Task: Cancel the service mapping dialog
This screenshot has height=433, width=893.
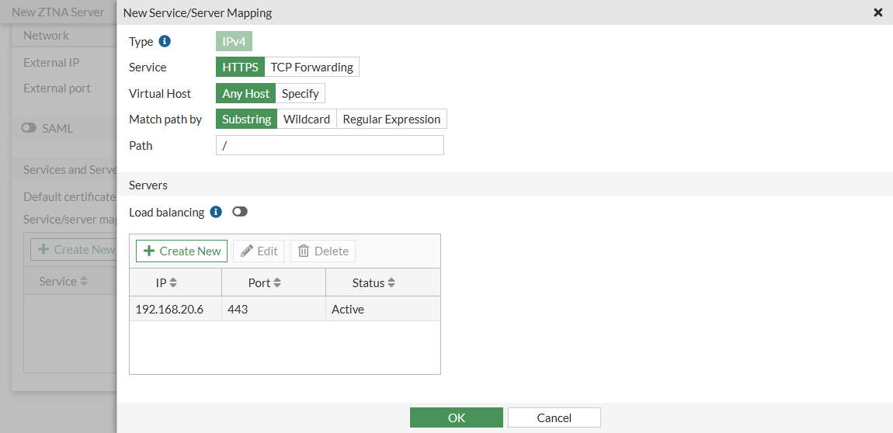Action: (x=554, y=417)
